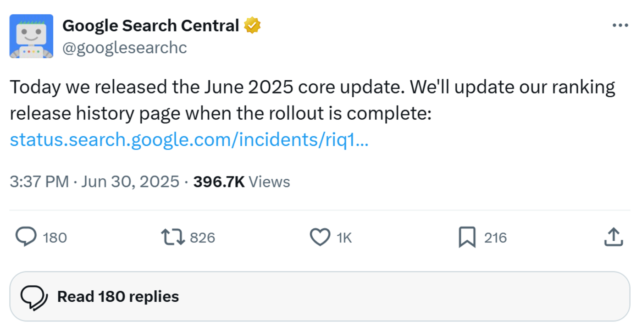The height and width of the screenshot is (326, 642).
Task: Select the @googlesearchc handle
Action: point(124,46)
